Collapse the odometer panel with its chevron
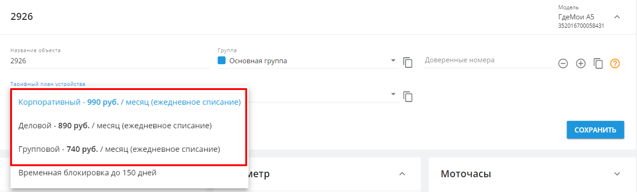This screenshot has height=192, width=637. click(402, 174)
